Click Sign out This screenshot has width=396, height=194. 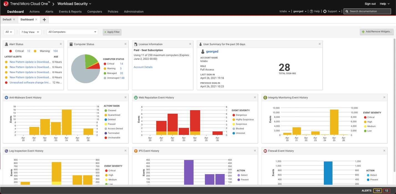coord(370,4)
